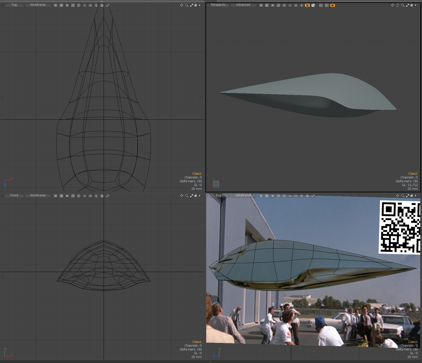Maximize the Perspective viewport with arrows icon

[407, 5]
